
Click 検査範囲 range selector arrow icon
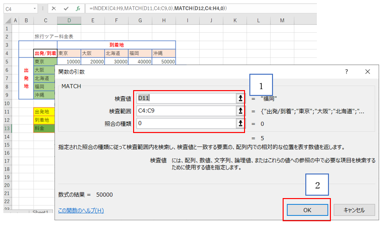[x=239, y=111]
